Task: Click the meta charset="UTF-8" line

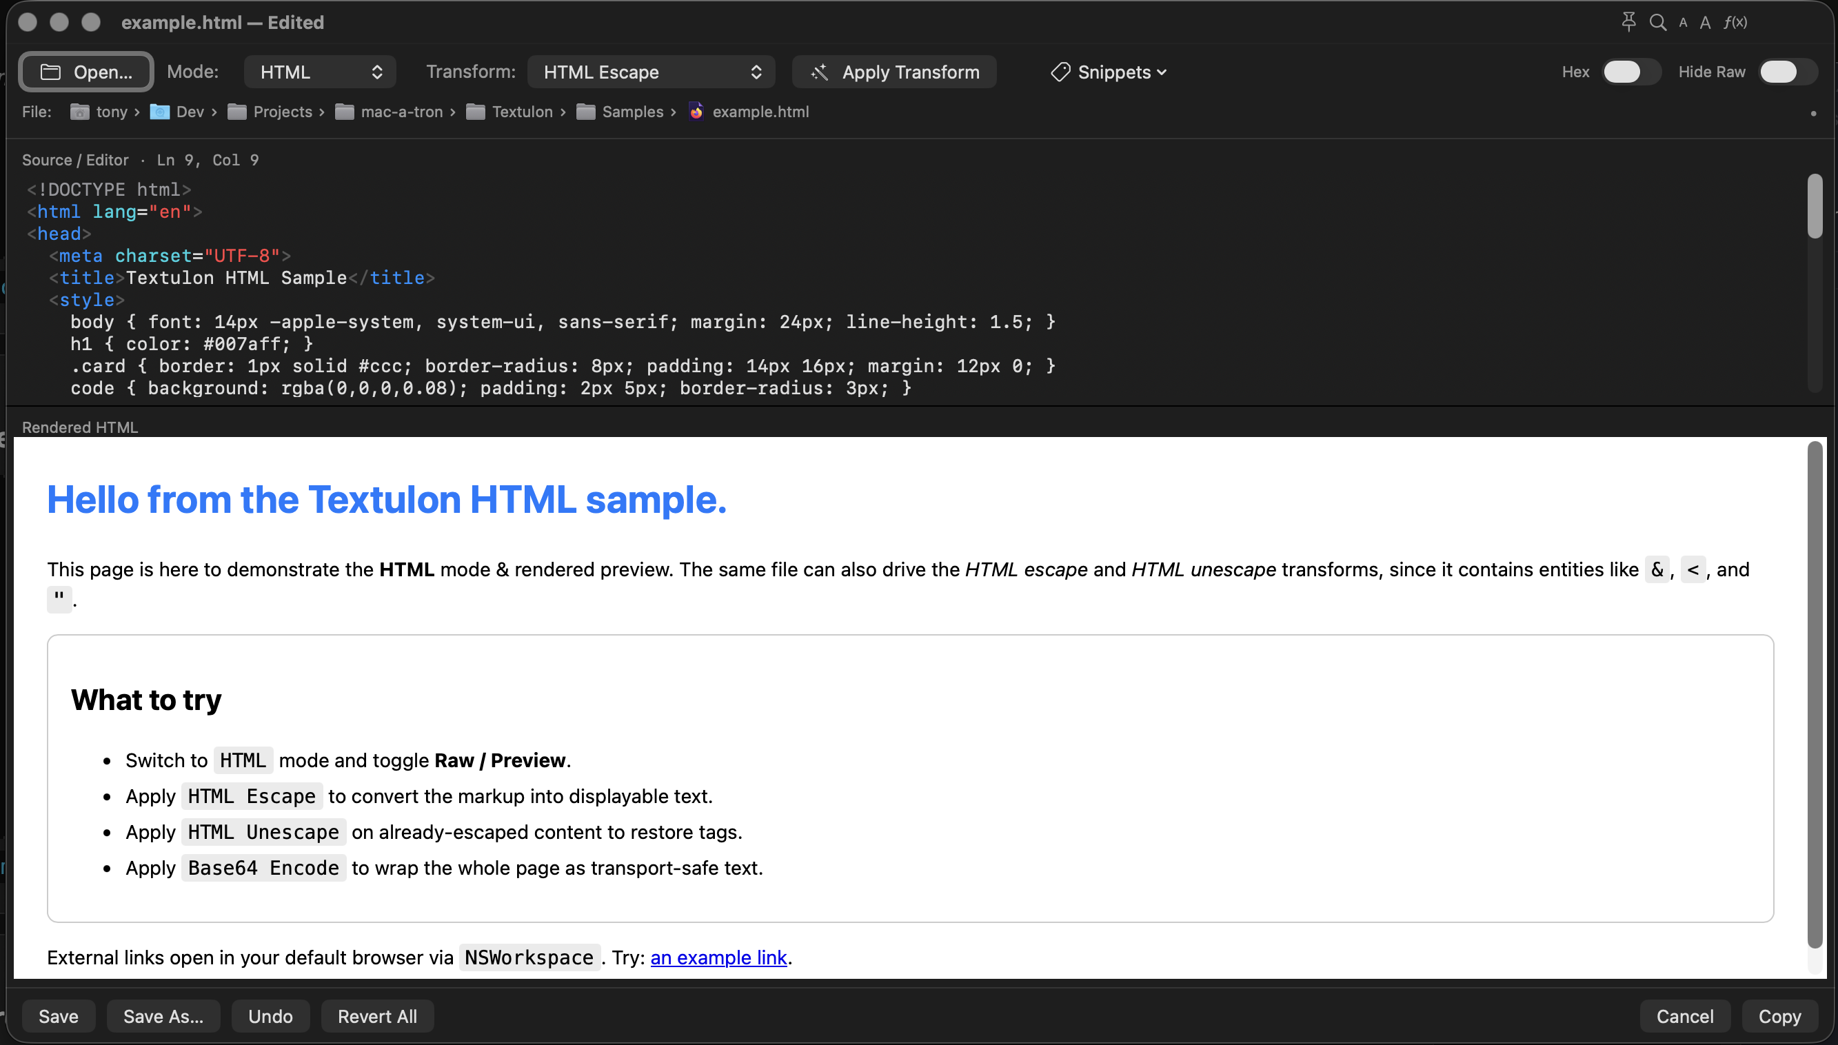Action: (x=170, y=256)
